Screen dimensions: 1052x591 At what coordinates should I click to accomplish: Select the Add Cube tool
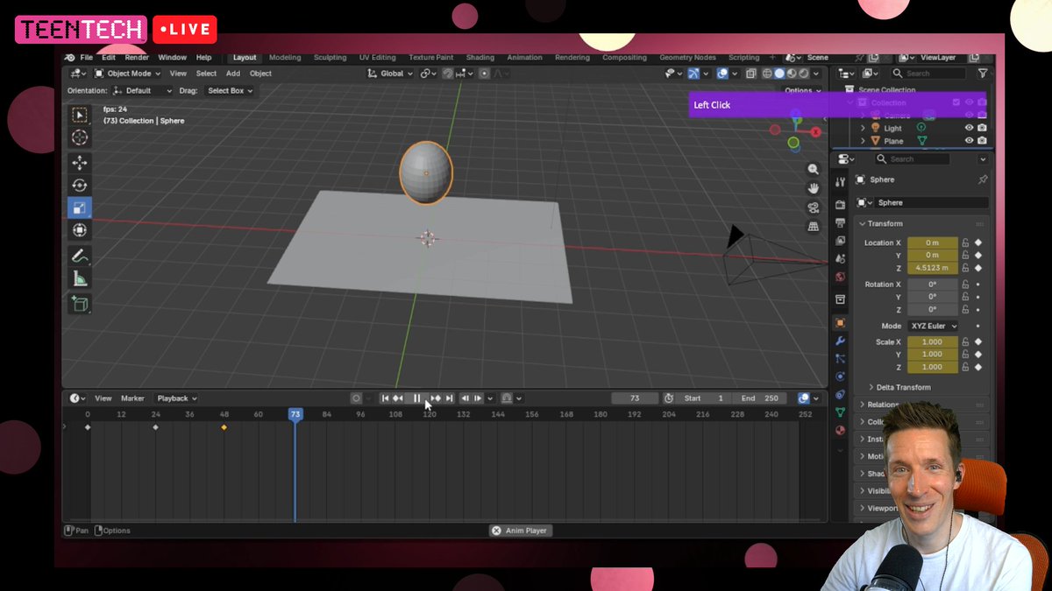coord(80,305)
